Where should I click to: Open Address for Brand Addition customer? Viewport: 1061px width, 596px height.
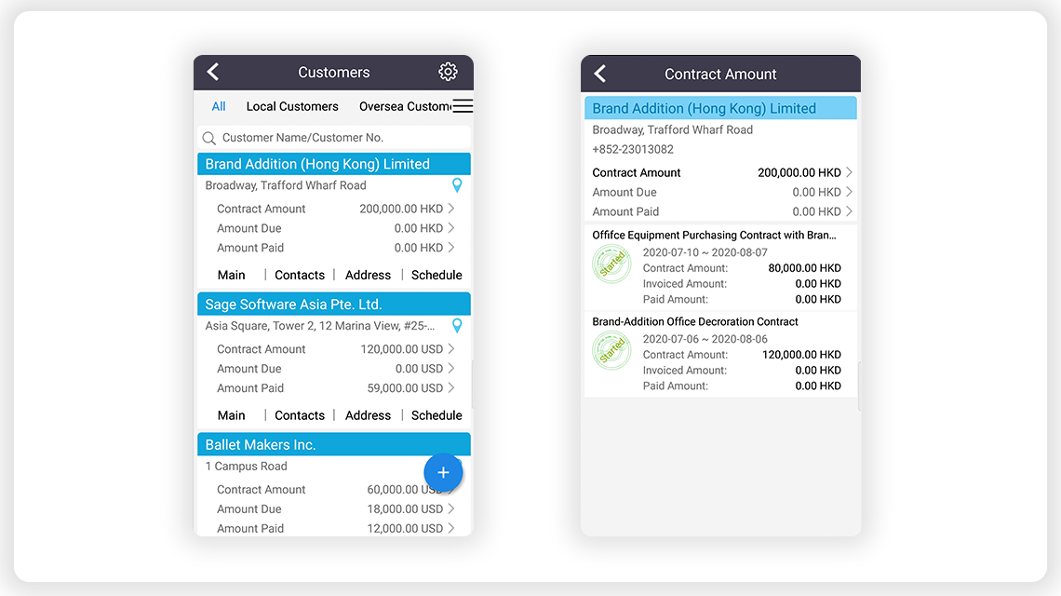pyautogui.click(x=369, y=275)
